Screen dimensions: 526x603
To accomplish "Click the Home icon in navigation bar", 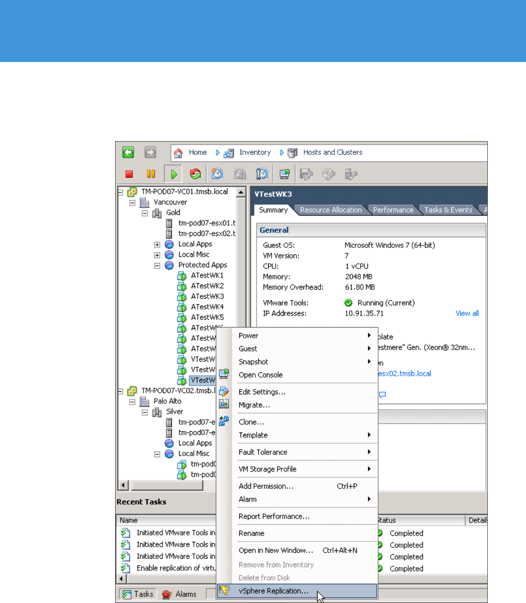I will (x=178, y=153).
